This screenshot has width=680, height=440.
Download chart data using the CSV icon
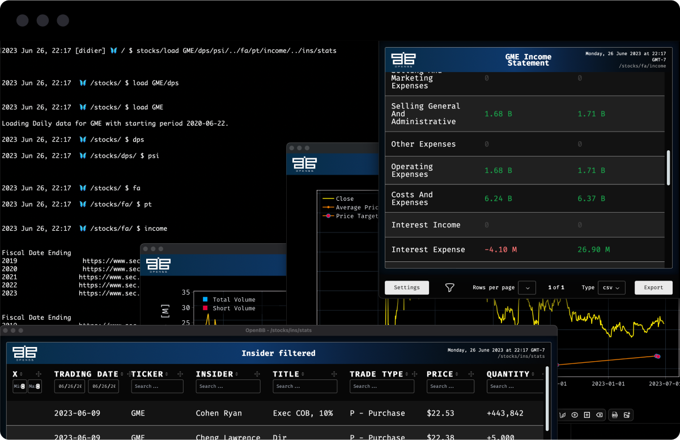click(x=614, y=414)
